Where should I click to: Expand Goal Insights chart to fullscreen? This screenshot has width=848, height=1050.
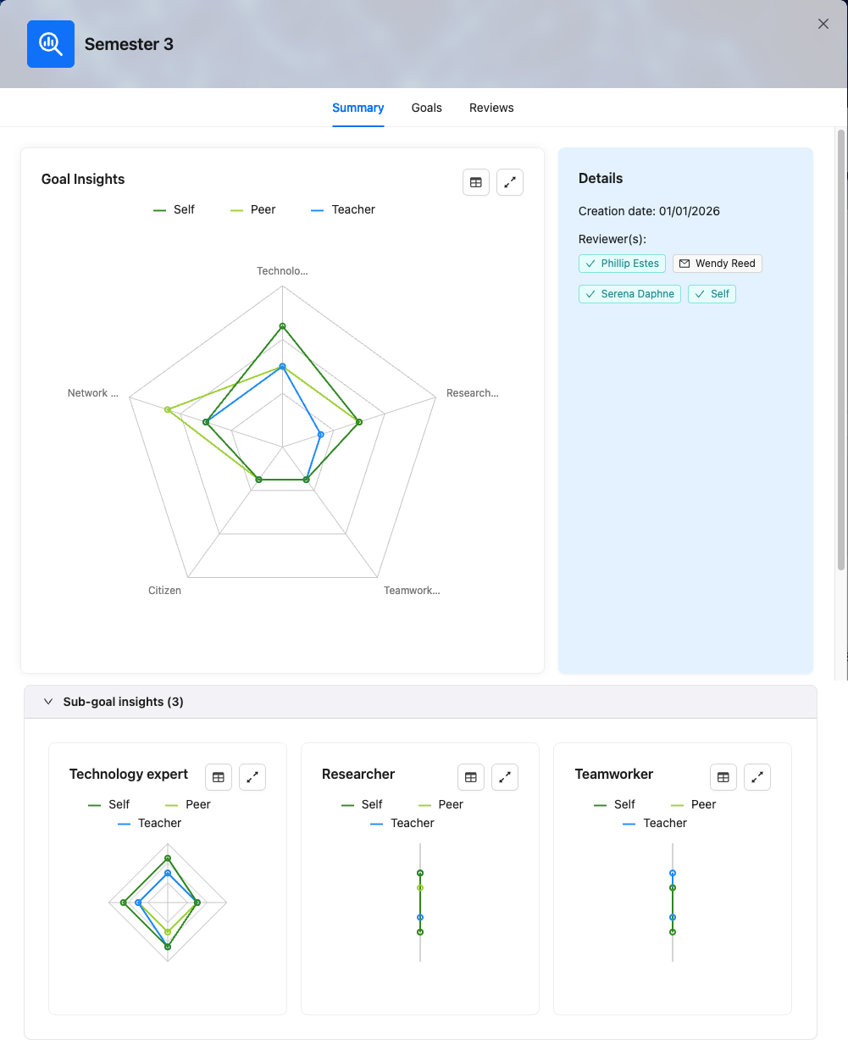(x=510, y=182)
